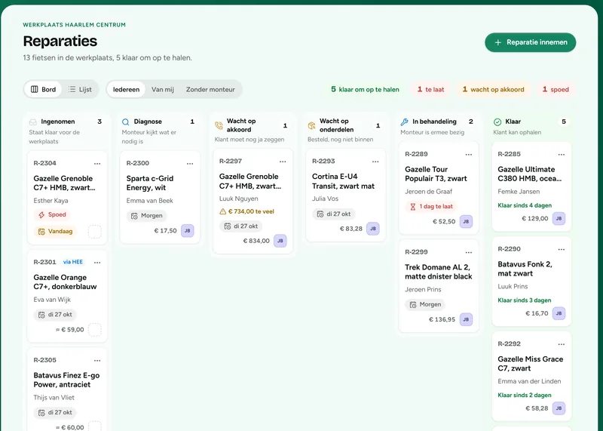This screenshot has width=603, height=431.
Task: Switch to Lijst view
Action: 80,89
